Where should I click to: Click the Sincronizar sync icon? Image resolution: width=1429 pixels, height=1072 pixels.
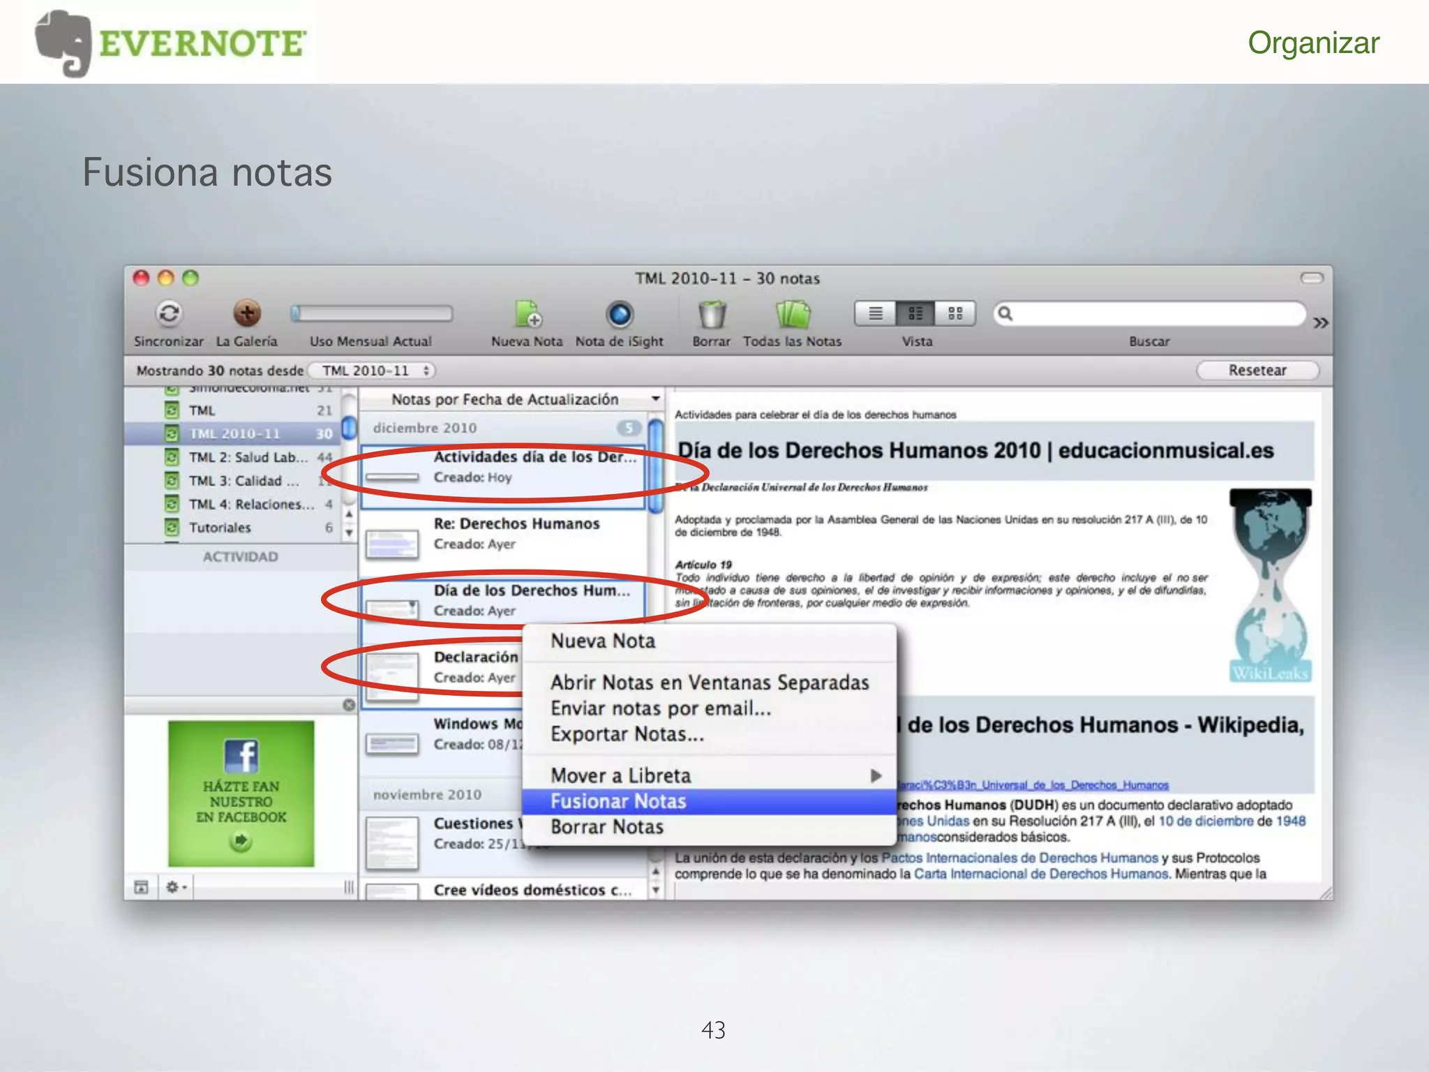coord(169,314)
